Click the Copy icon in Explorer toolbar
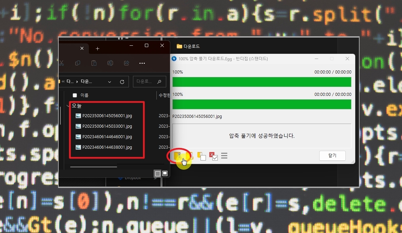Image resolution: width=402 pixels, height=233 pixels. click(78, 63)
